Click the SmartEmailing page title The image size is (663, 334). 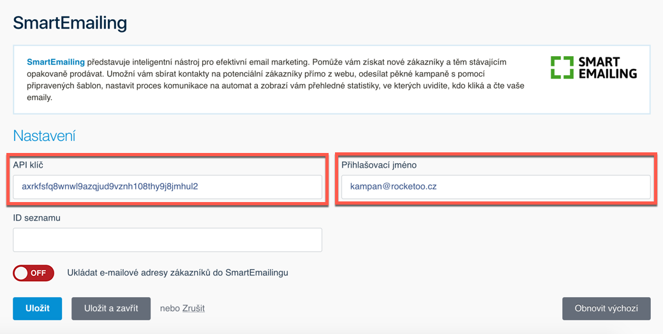(x=70, y=23)
